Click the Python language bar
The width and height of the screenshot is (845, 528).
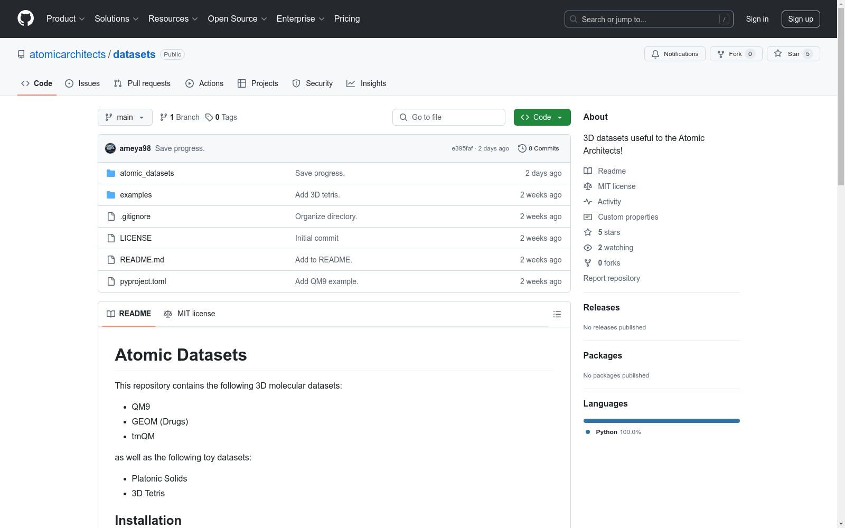(x=662, y=421)
